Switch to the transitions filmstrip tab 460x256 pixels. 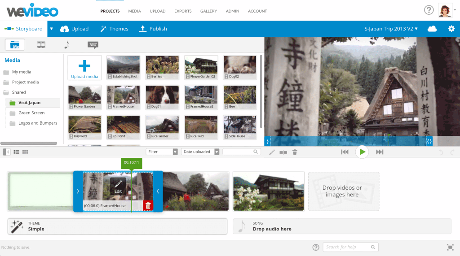point(41,45)
